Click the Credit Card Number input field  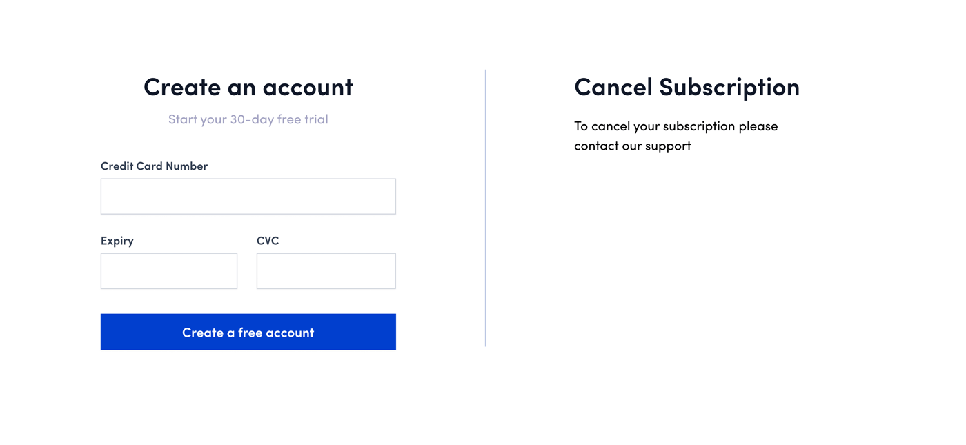(x=248, y=197)
